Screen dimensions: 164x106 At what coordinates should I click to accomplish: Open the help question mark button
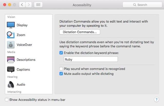click(x=156, y=100)
